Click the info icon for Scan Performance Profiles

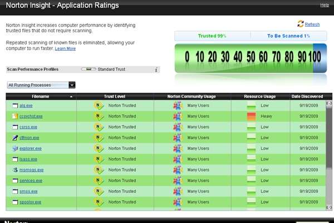tap(156, 70)
